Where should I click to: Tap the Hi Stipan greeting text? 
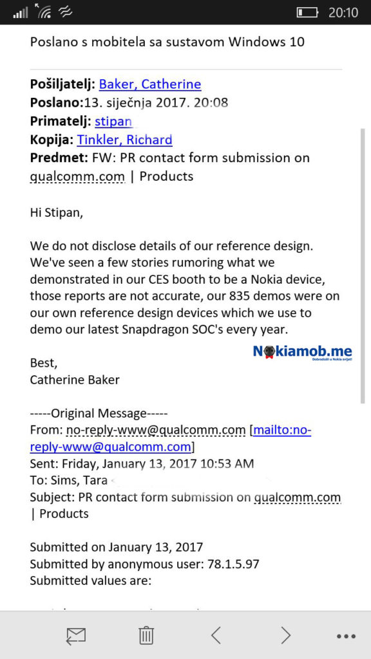click(57, 213)
